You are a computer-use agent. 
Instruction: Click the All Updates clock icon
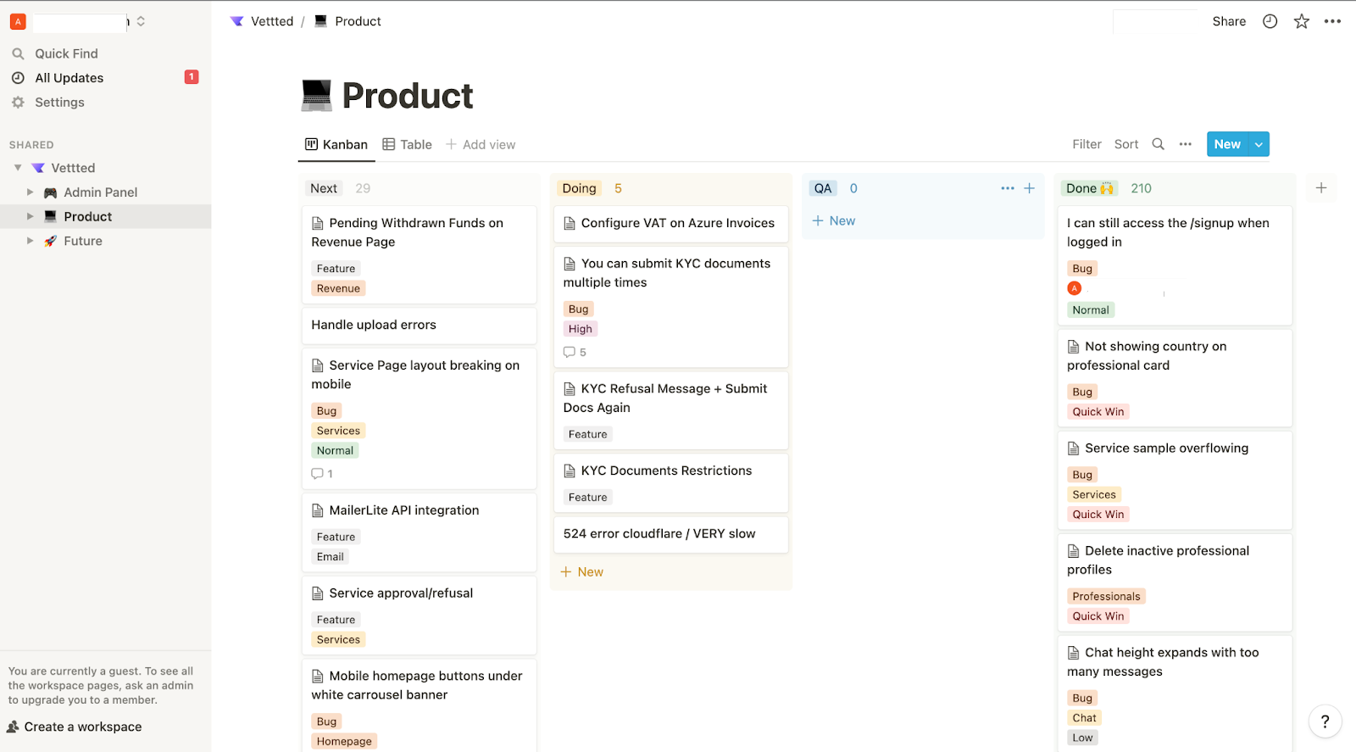[18, 78]
